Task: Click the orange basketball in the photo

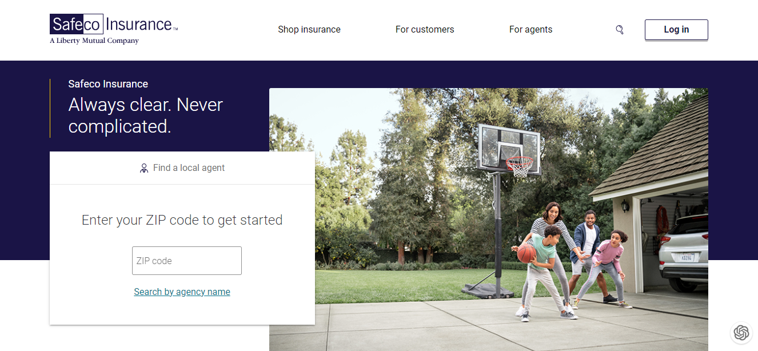Action: tap(526, 253)
